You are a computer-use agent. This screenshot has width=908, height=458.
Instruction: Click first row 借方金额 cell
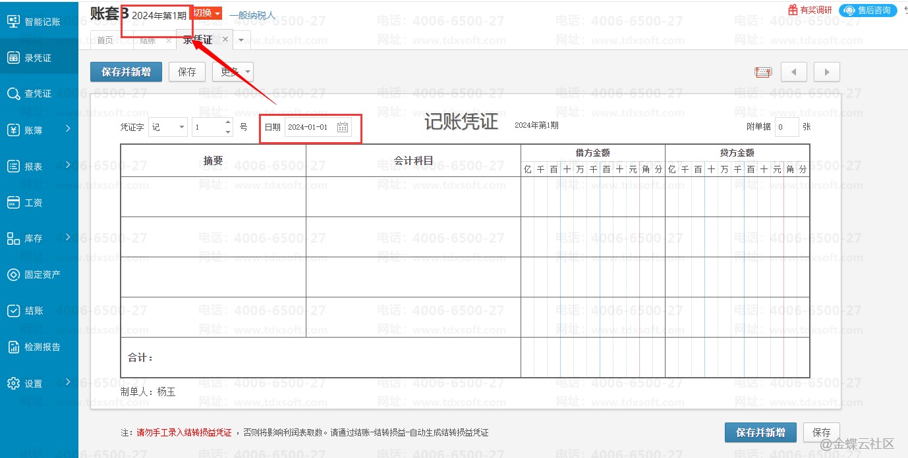point(593,197)
